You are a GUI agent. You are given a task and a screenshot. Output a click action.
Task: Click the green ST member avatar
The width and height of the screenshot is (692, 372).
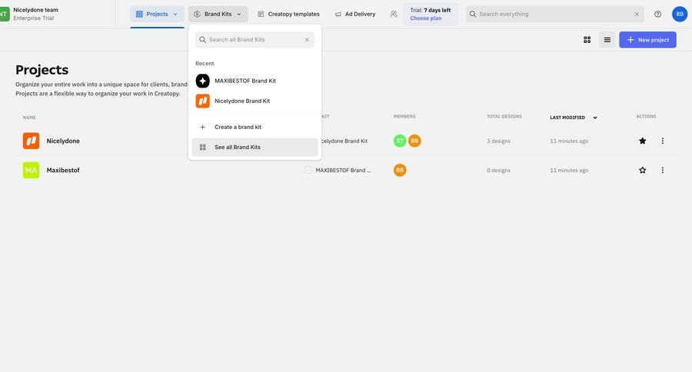(x=400, y=141)
